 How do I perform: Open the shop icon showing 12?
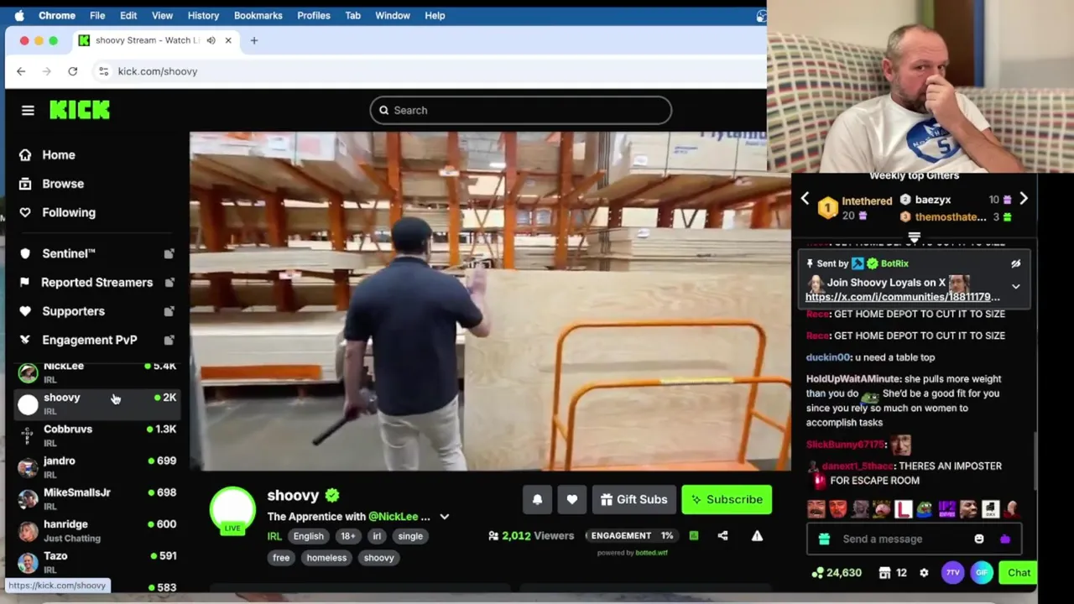point(892,573)
